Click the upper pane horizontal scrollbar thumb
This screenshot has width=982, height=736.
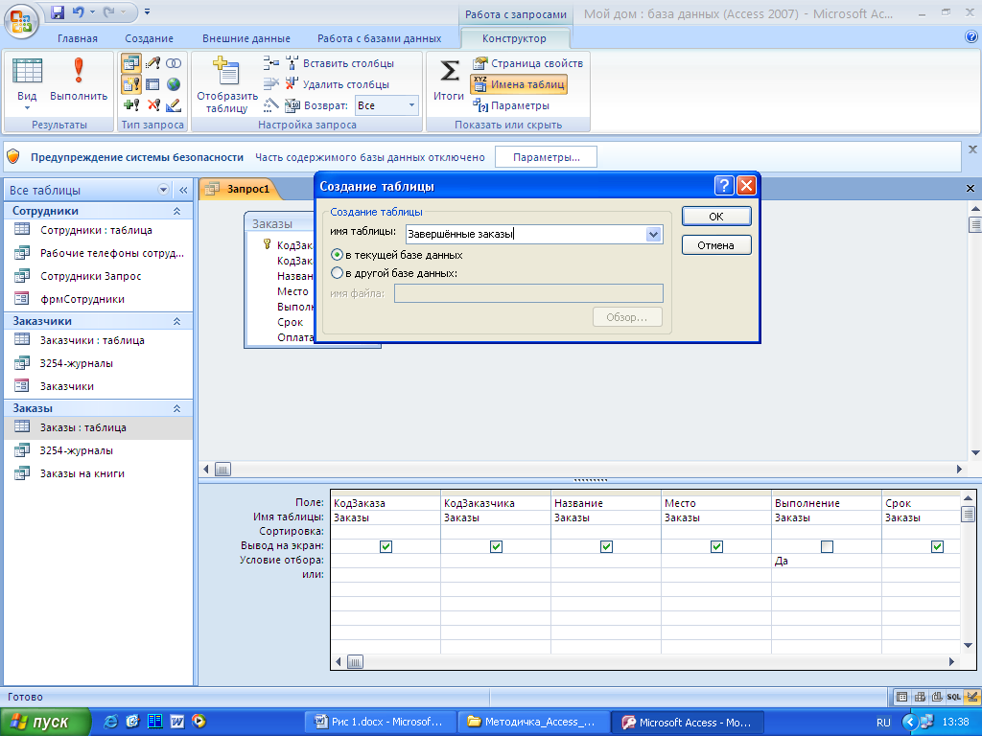(222, 469)
